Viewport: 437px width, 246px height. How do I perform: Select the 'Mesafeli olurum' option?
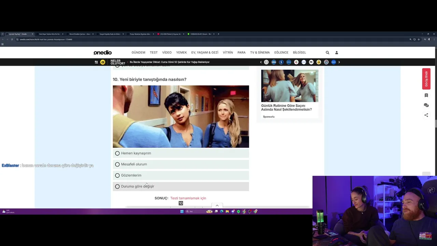[181, 164]
